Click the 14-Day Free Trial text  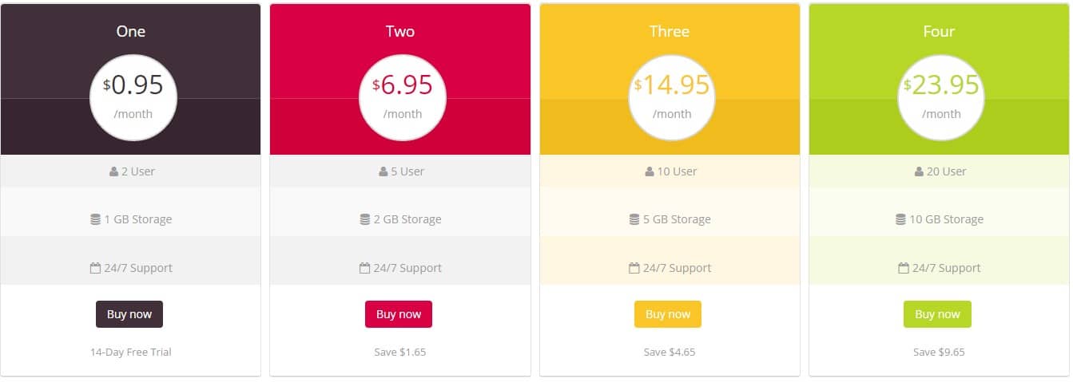click(130, 352)
